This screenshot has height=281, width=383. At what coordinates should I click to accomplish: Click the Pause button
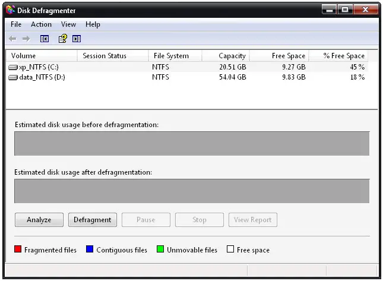coord(146,220)
